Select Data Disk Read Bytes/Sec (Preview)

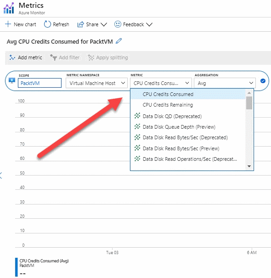[181, 148]
